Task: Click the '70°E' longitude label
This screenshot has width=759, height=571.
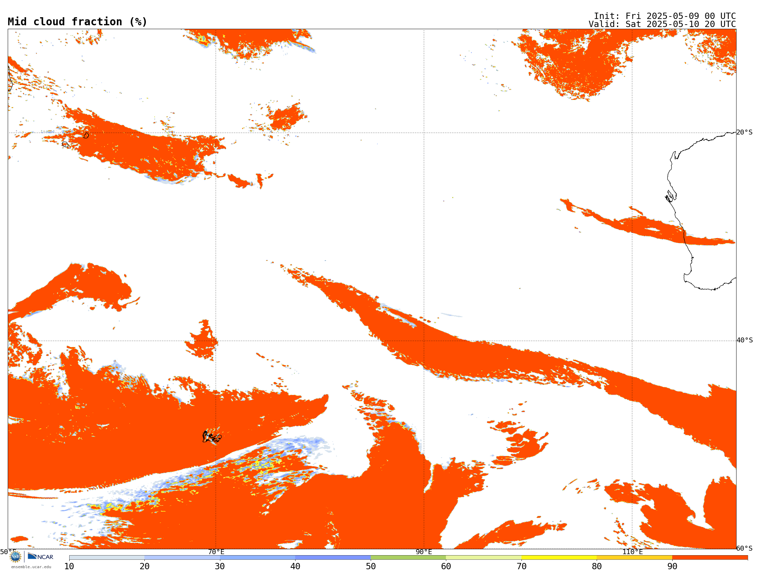Action: click(216, 552)
